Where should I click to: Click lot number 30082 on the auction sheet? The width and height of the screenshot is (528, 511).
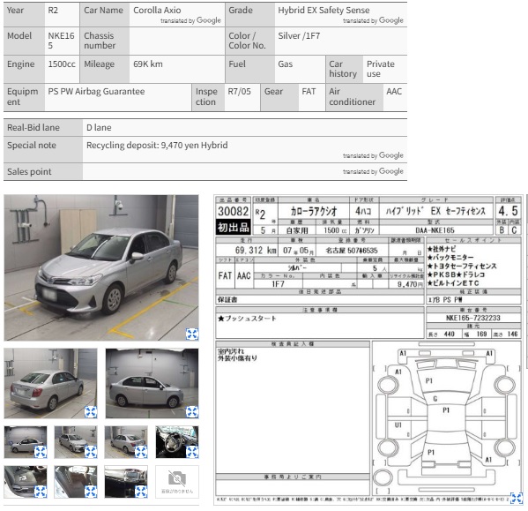[233, 211]
